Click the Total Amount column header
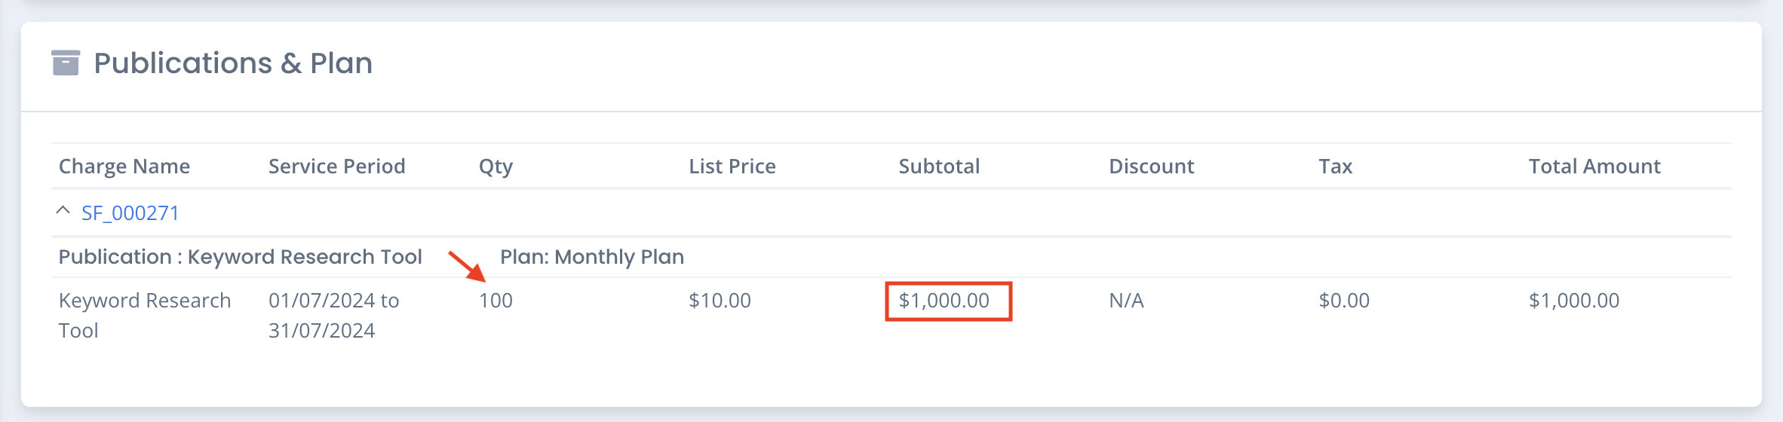This screenshot has height=422, width=1783. (x=1594, y=166)
